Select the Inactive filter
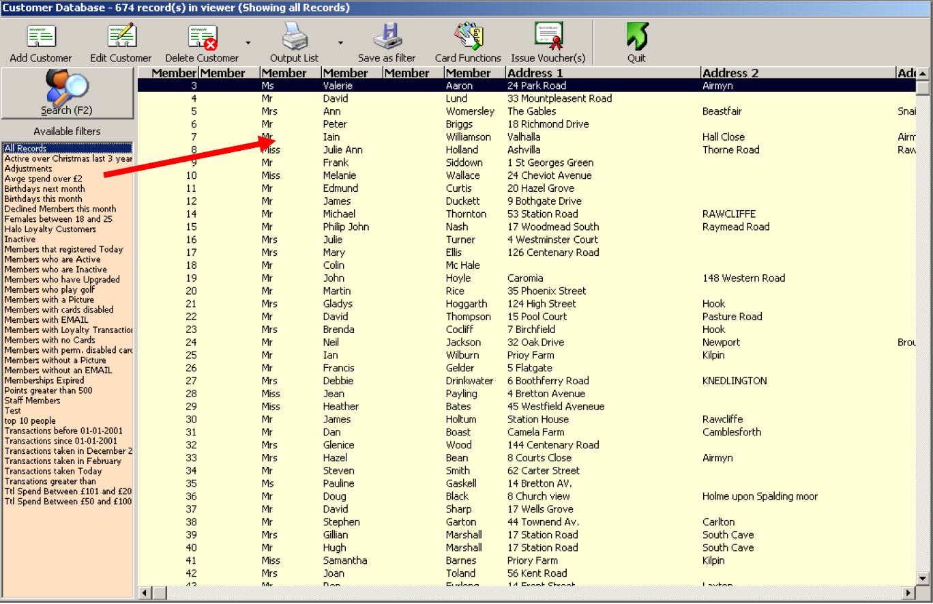The height and width of the screenshot is (604, 933). 20,240
